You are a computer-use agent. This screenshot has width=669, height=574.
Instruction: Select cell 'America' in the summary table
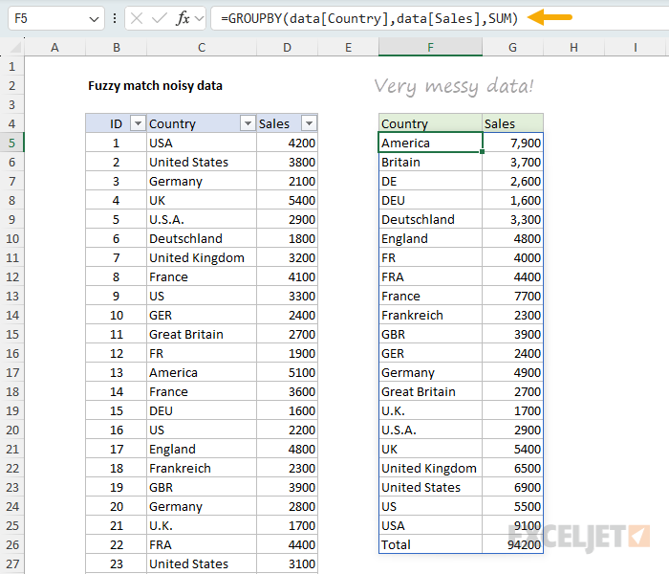click(430, 143)
